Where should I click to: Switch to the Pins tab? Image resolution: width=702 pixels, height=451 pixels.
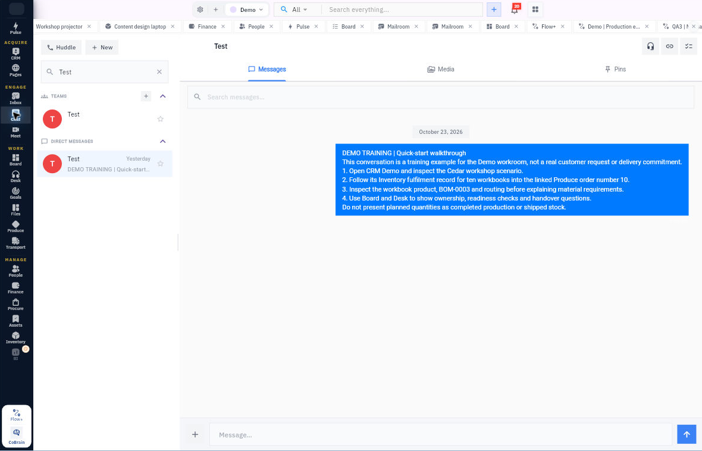[615, 69]
